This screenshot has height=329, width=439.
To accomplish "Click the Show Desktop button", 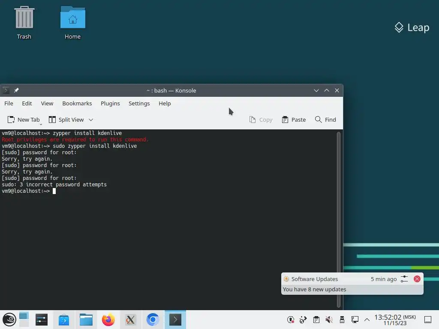I will tap(428, 320).
